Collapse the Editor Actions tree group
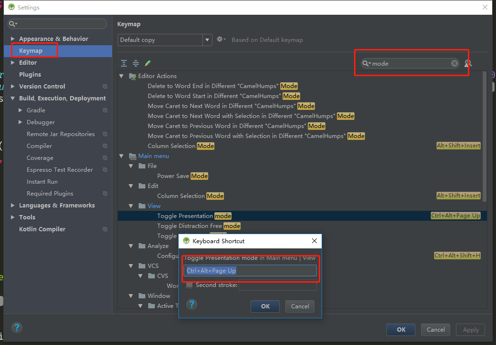496x345 pixels. pyautogui.click(x=121, y=76)
